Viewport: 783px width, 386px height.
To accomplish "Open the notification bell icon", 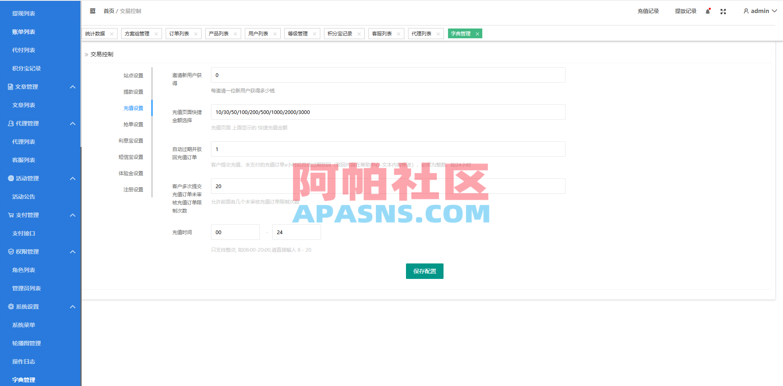I will click(x=708, y=11).
